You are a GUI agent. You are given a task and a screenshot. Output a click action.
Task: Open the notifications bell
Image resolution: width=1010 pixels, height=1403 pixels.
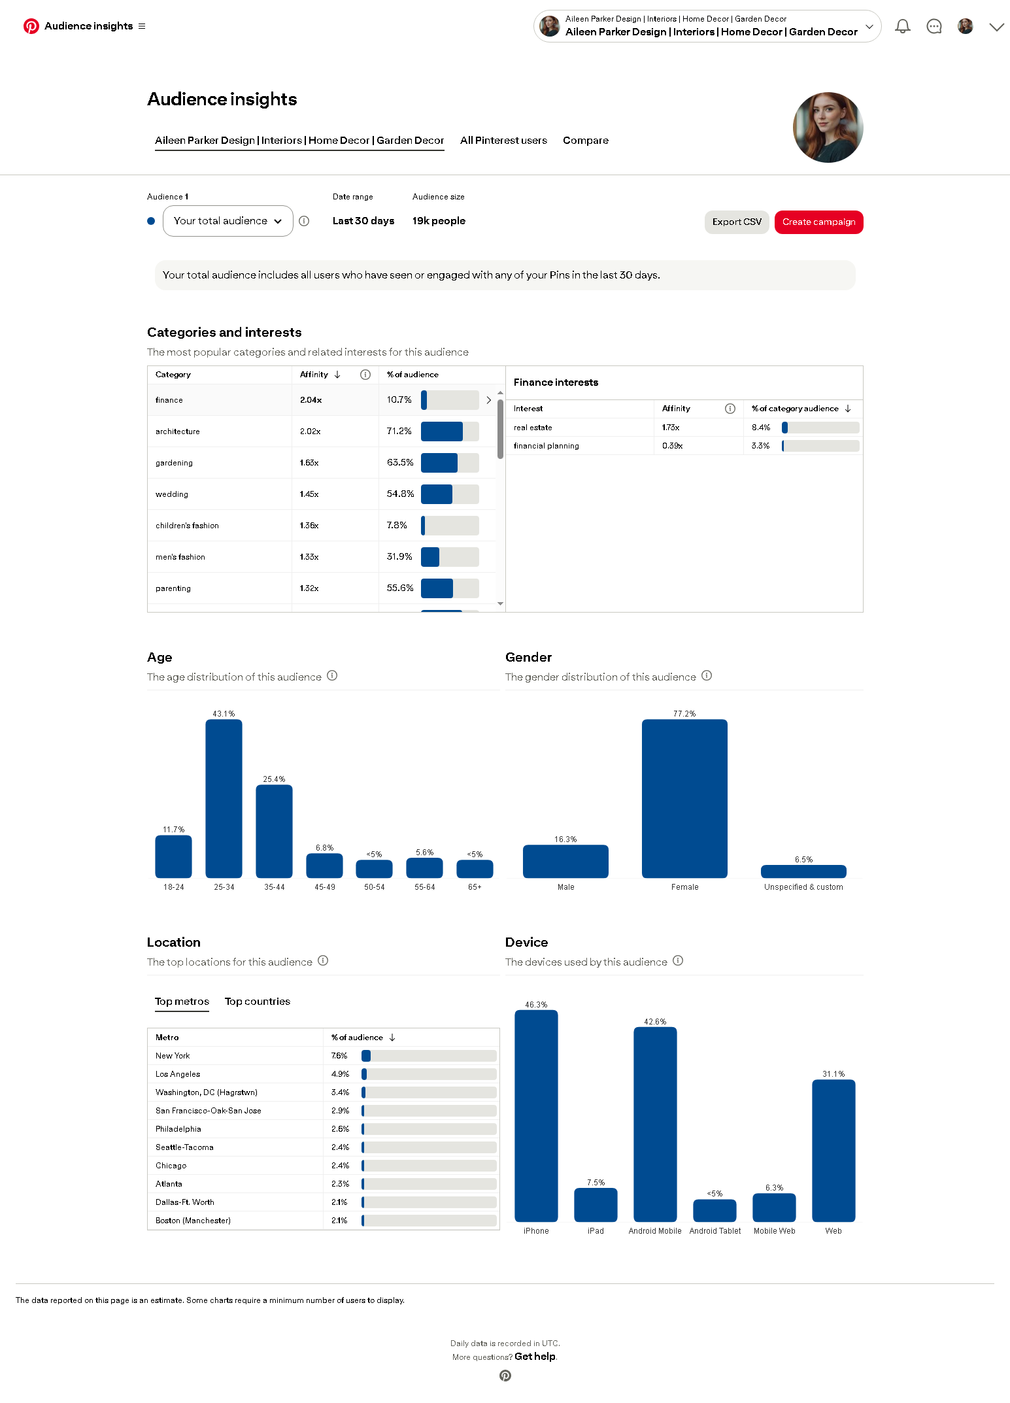[x=902, y=26]
